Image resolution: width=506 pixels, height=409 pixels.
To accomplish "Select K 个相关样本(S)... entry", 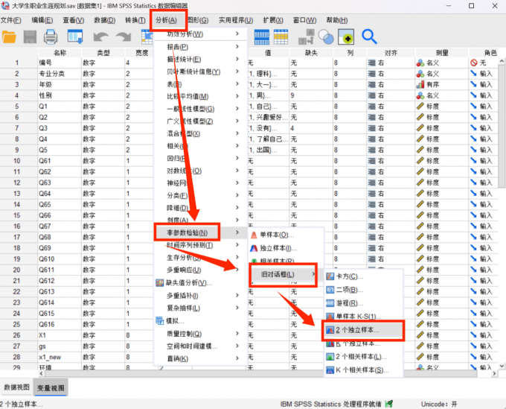I will (363, 370).
